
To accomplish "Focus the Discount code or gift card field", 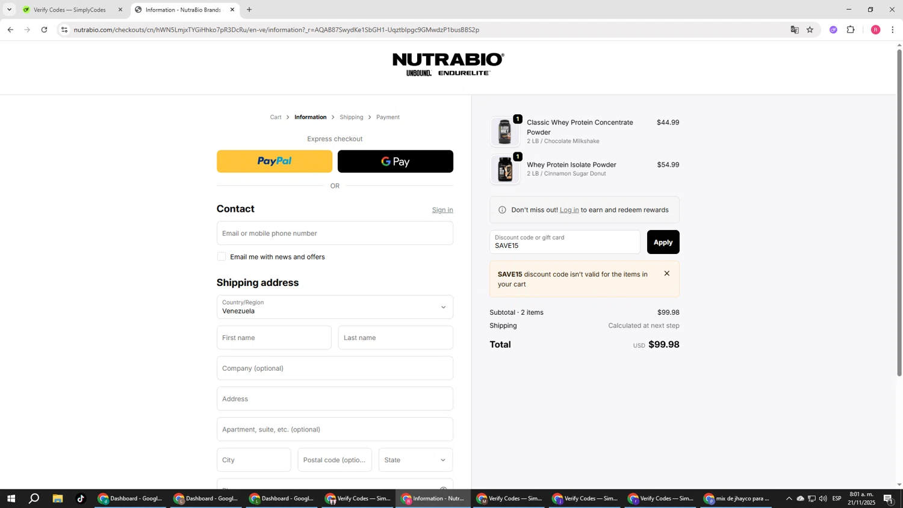I will (x=565, y=242).
